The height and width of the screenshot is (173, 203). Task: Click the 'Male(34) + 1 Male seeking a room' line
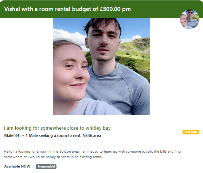52,135
